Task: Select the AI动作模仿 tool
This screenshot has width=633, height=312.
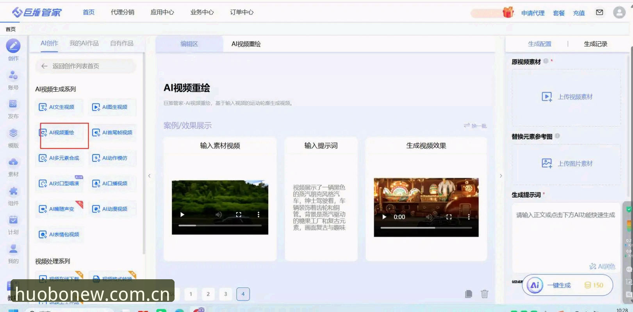Action: point(112,158)
